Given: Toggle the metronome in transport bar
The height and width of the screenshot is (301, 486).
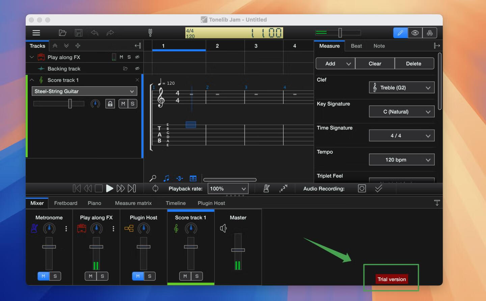Looking at the screenshot, I should click(x=266, y=188).
